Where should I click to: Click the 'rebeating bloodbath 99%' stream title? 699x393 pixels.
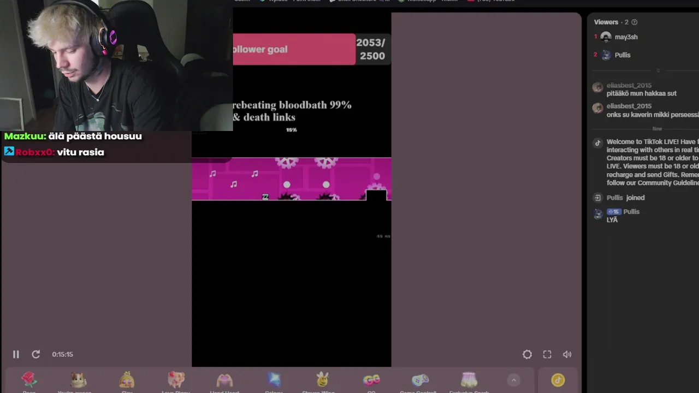(x=292, y=105)
